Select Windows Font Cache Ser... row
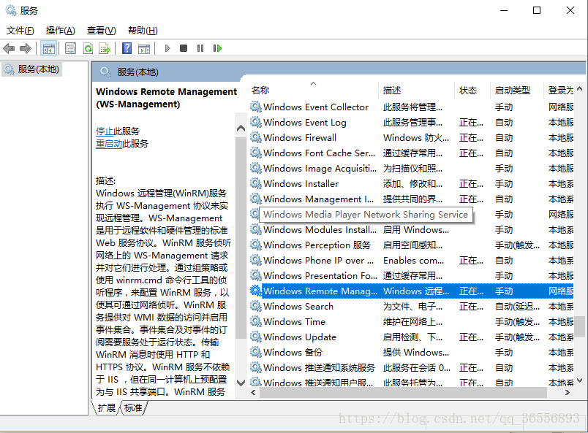 [x=411, y=153]
